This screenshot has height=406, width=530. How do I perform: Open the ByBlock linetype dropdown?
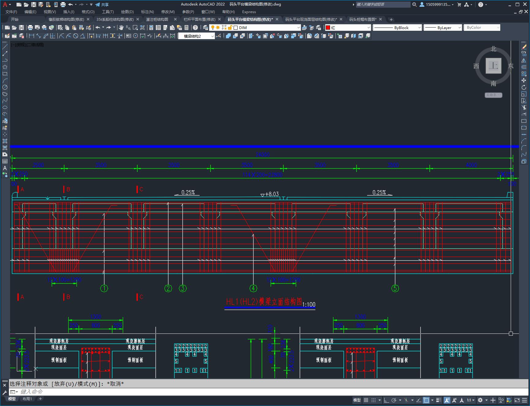(419, 28)
